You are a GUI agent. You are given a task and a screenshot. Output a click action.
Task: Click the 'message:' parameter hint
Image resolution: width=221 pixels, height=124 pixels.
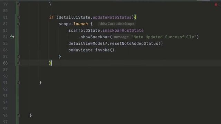coord(122,37)
